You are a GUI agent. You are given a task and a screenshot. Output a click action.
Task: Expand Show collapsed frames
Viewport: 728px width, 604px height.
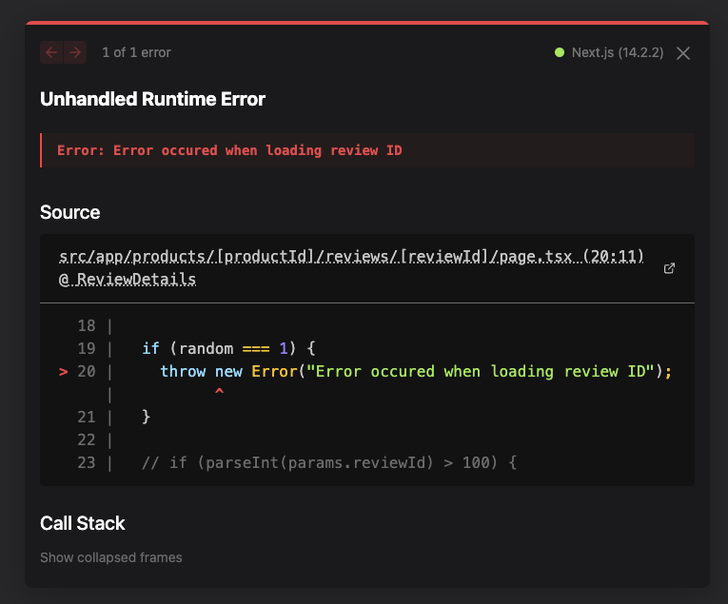click(111, 557)
